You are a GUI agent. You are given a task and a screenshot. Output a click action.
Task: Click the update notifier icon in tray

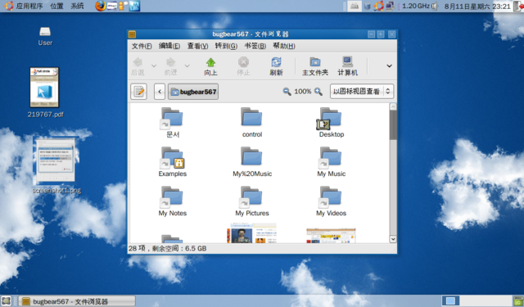pyautogui.click(x=378, y=6)
